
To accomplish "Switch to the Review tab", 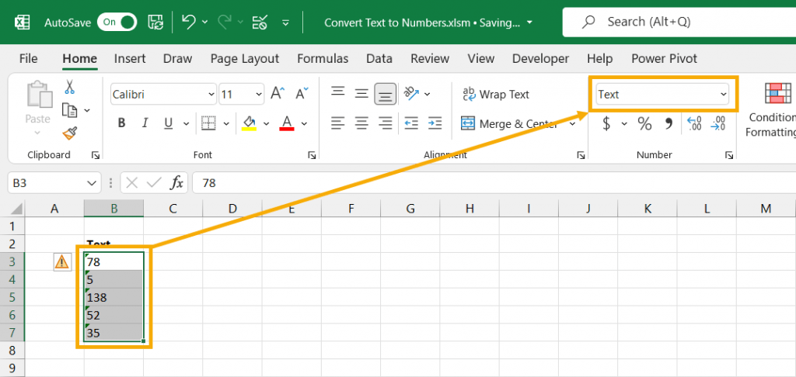I will pos(430,59).
